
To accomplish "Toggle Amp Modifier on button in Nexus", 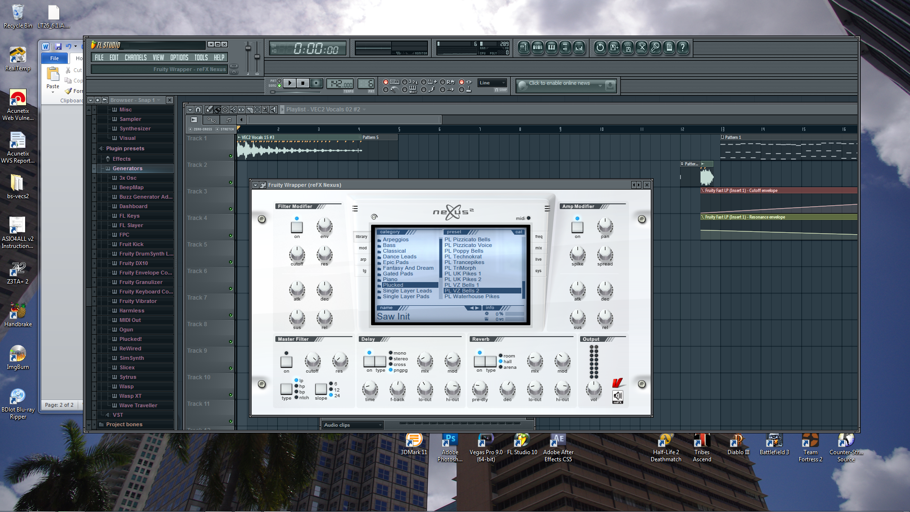I will [577, 227].
